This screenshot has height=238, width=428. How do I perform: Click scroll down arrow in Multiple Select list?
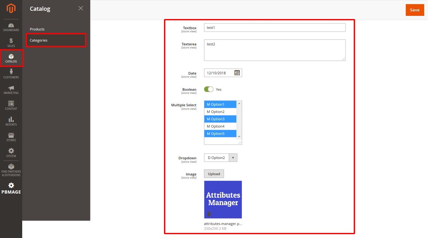click(239, 136)
